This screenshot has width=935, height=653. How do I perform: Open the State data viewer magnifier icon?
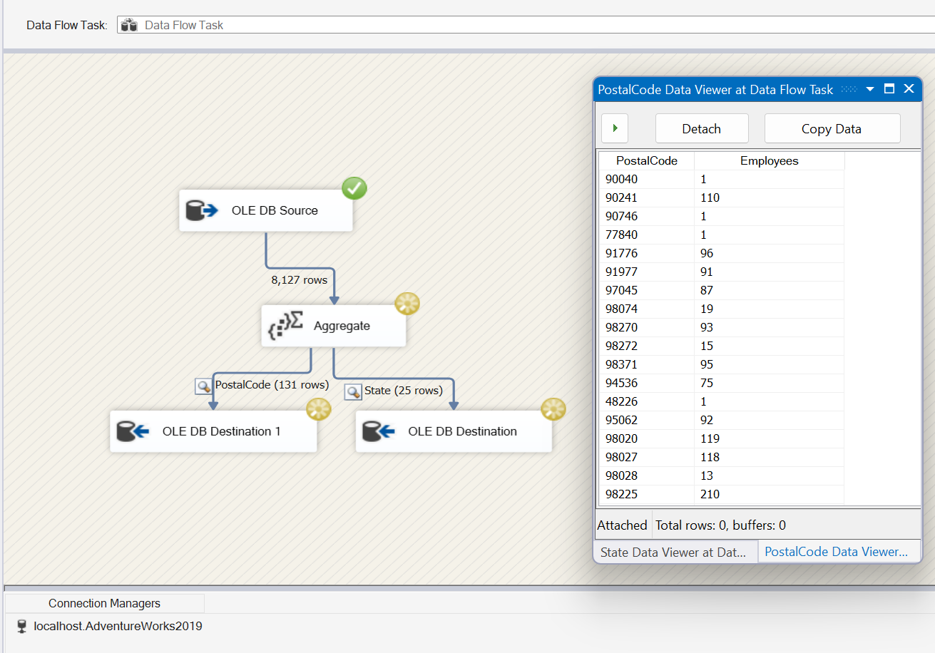(353, 391)
